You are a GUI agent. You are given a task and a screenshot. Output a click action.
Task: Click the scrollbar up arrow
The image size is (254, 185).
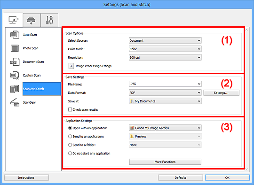pyautogui.click(x=246, y=30)
